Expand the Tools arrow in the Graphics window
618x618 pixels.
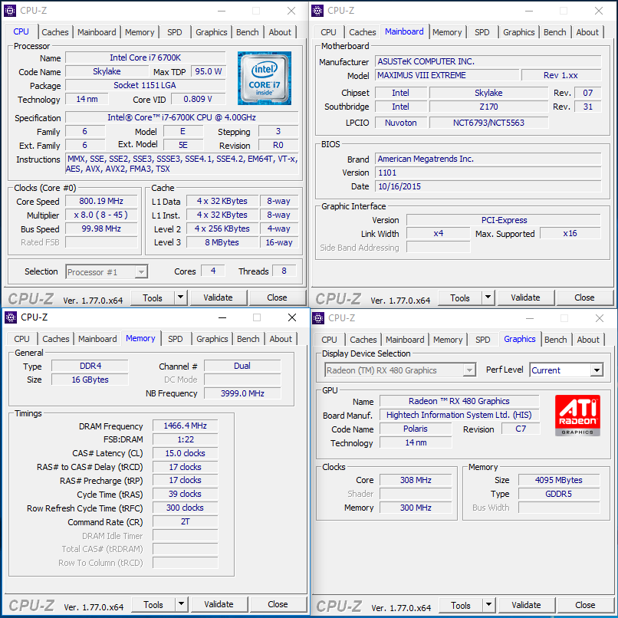point(488,605)
